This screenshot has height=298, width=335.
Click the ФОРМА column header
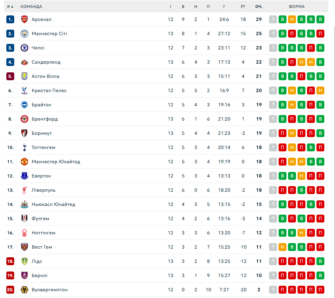(296, 7)
